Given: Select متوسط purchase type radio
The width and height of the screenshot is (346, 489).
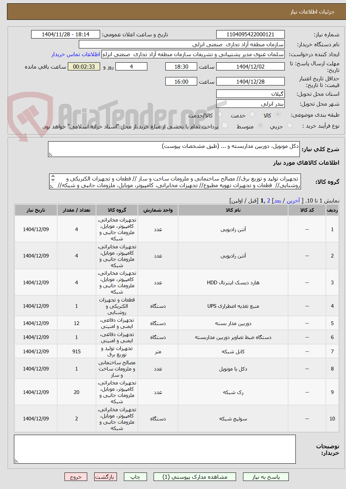Looking at the screenshot, I should tap(261, 126).
